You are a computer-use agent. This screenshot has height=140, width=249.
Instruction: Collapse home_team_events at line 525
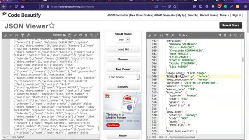(158, 131)
